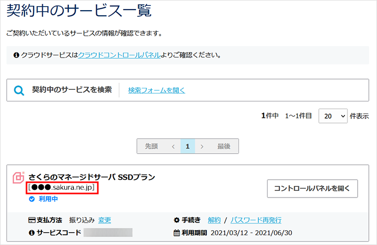Click the pink managed server service icon
This screenshot has width=377, height=245.
[18, 178]
